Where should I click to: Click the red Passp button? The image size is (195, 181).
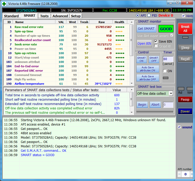[185, 100]
